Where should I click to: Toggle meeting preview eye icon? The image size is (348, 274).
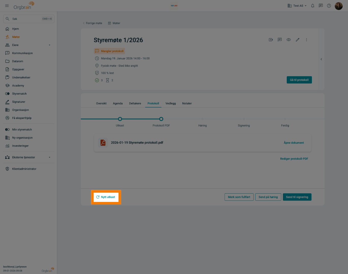point(289,40)
